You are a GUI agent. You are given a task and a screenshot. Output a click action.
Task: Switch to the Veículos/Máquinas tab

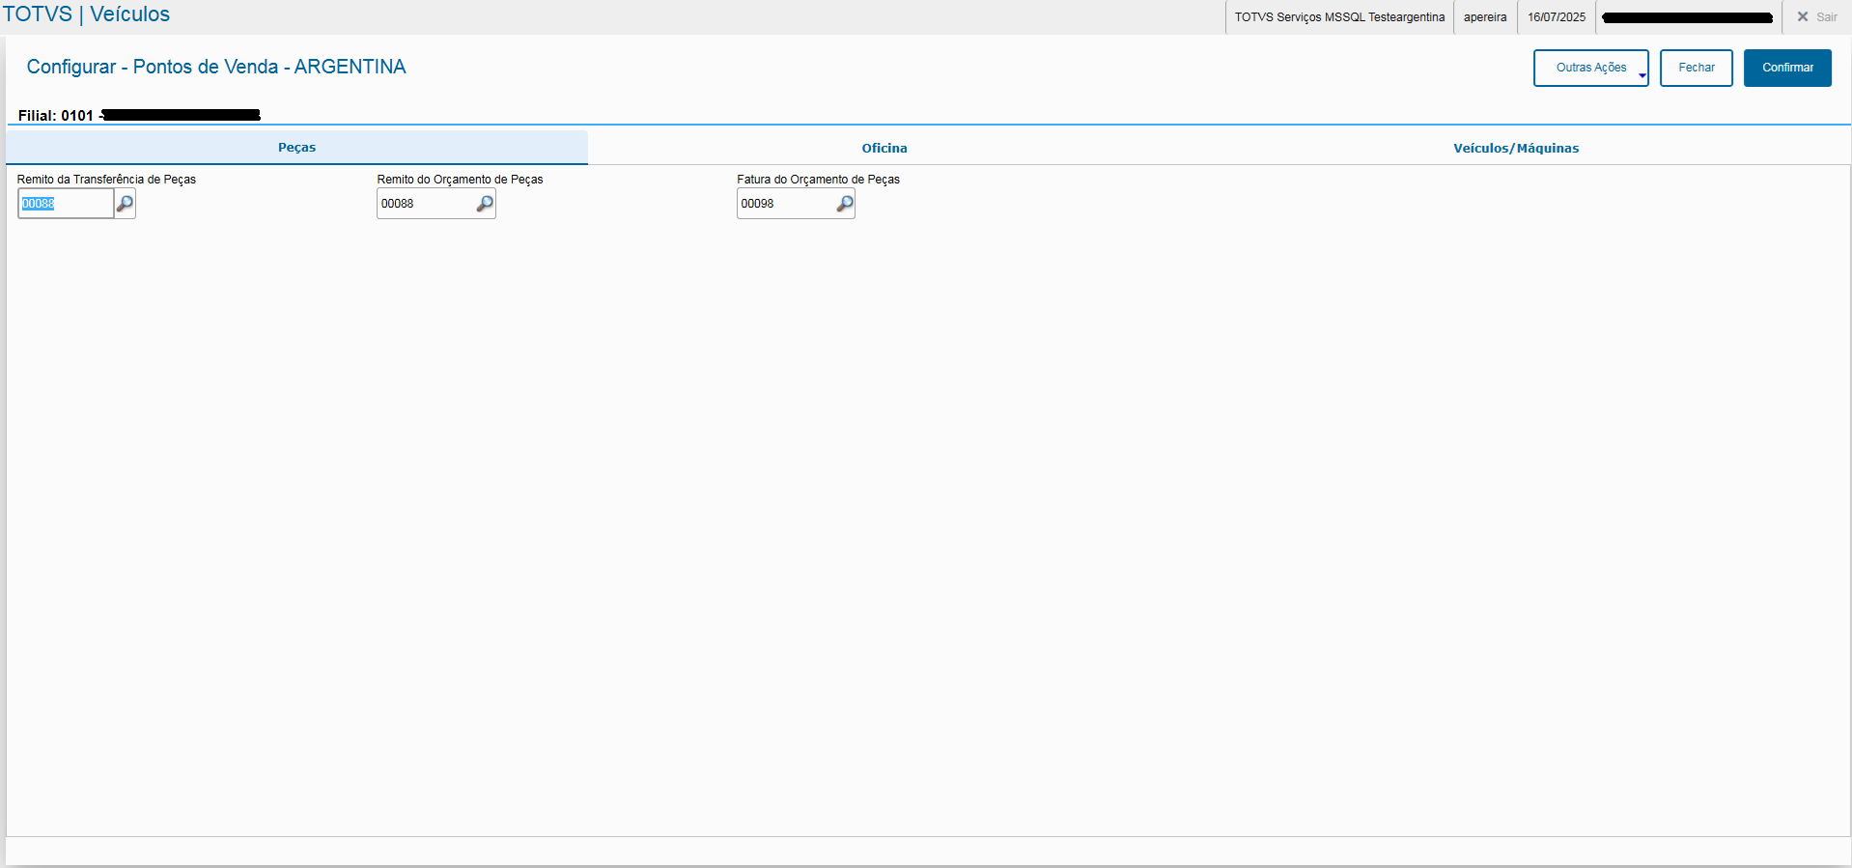[x=1516, y=148]
